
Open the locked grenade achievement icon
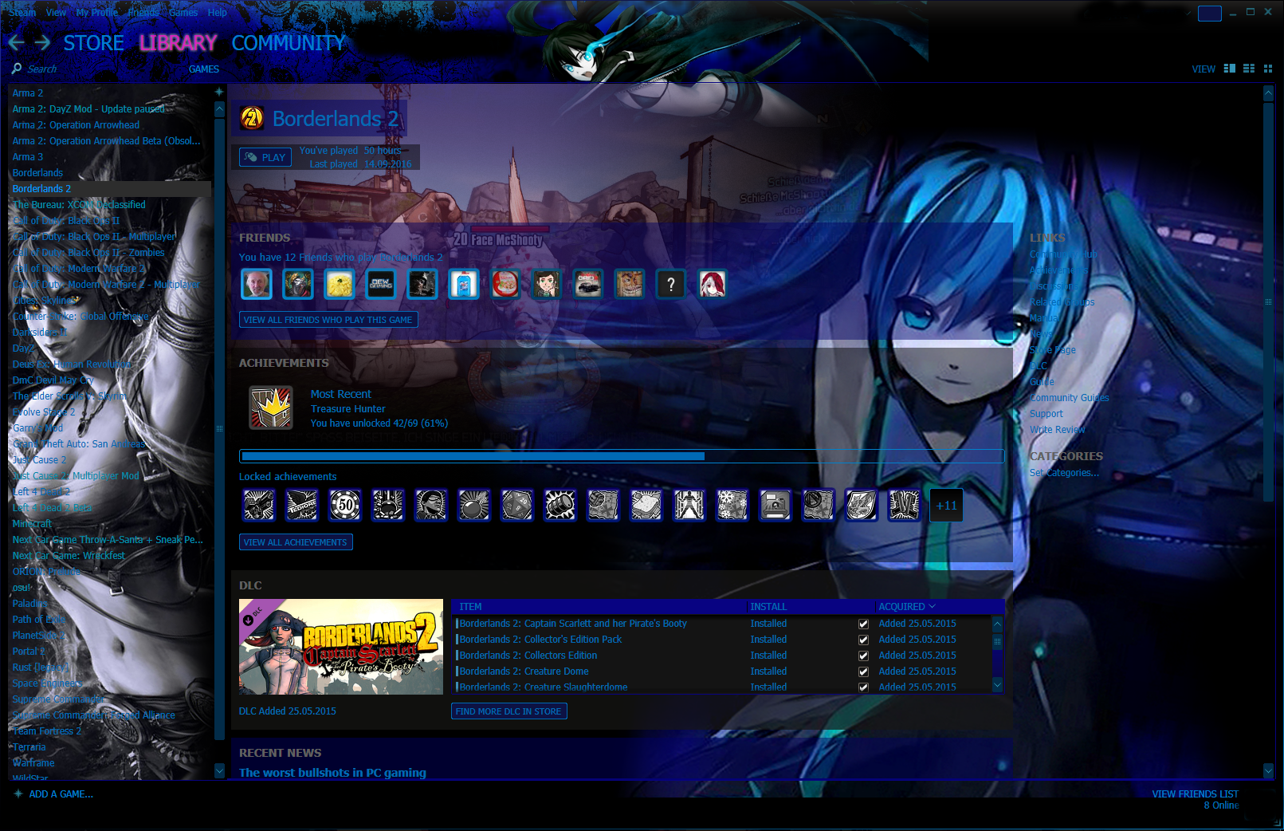click(474, 505)
